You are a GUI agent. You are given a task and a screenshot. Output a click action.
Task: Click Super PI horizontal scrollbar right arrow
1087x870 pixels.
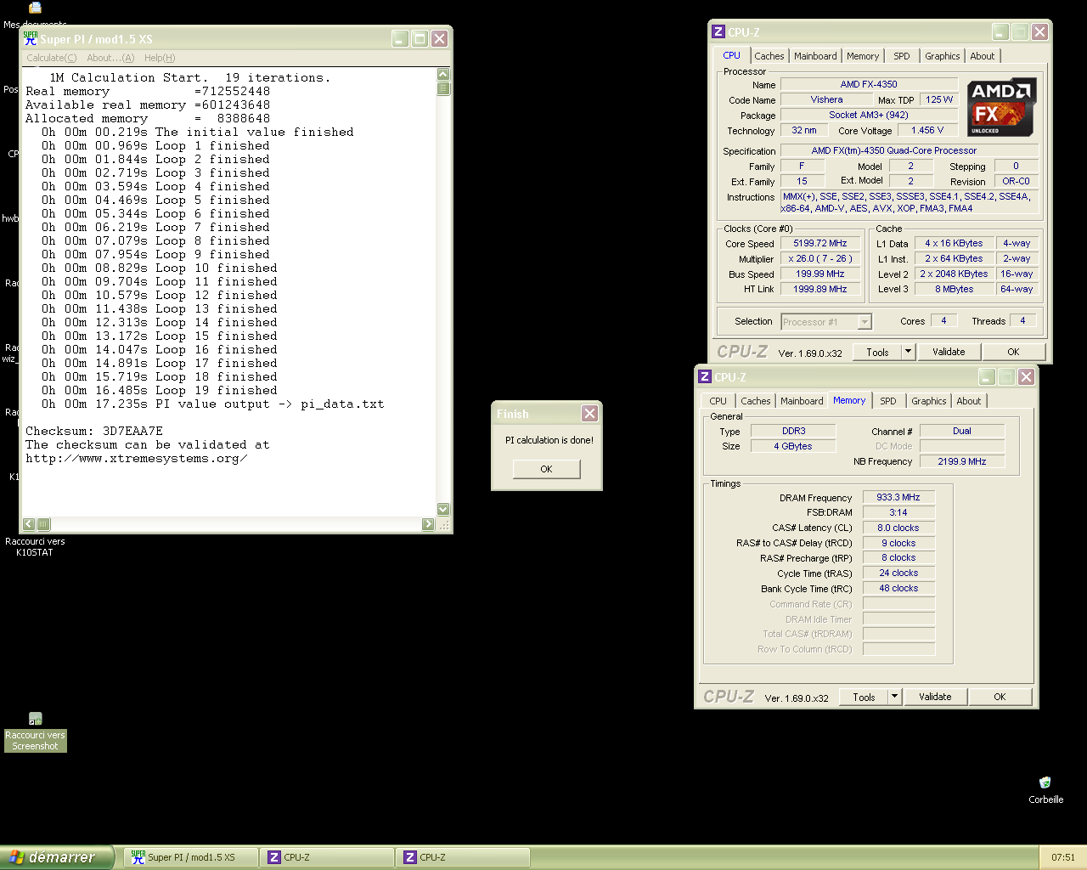(x=428, y=524)
